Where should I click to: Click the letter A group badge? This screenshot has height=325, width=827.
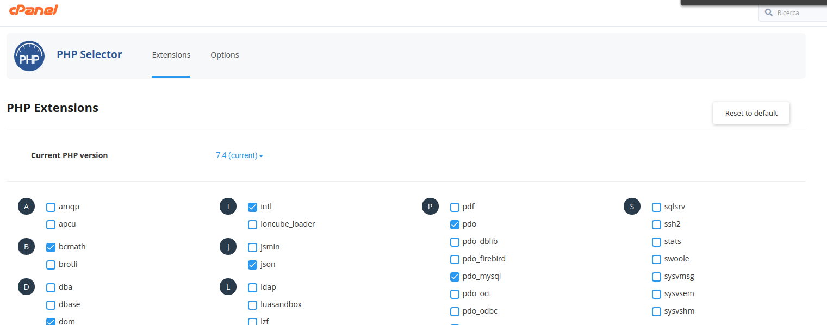click(26, 207)
